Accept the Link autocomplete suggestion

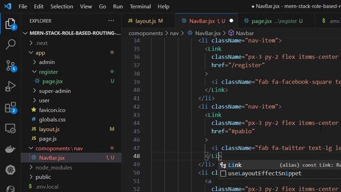click(280, 165)
